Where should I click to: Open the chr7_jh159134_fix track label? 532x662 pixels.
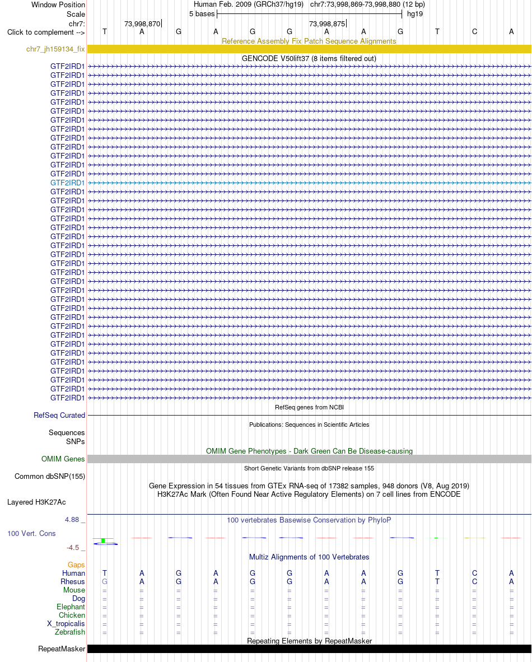[55, 49]
